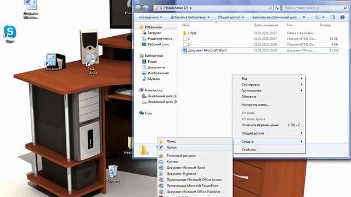Select the 1.files folder icon
This screenshot has height=197, width=351.
click(x=185, y=33)
